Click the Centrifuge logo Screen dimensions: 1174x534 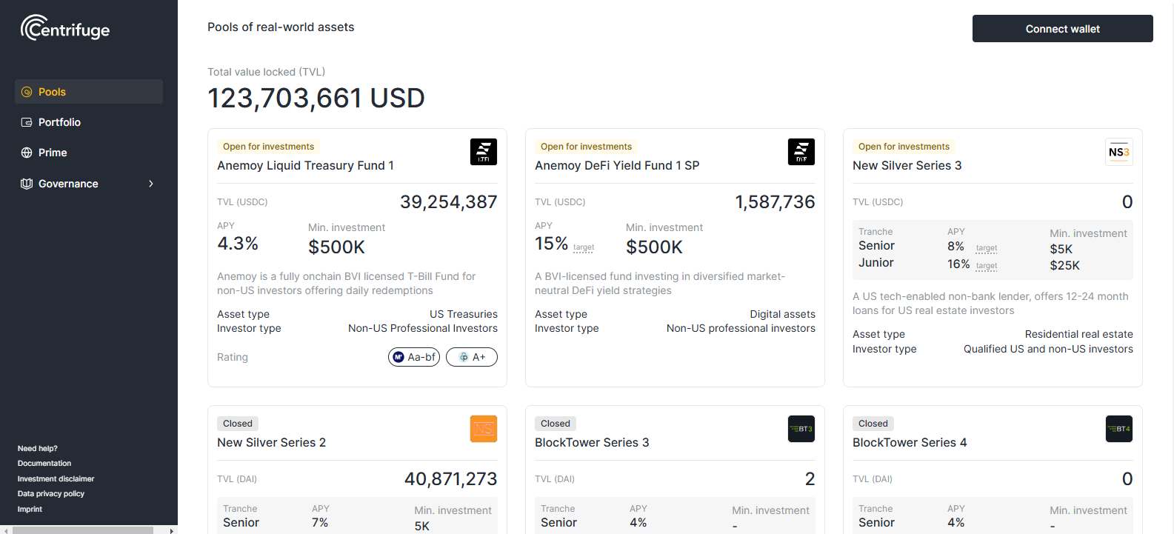65,27
